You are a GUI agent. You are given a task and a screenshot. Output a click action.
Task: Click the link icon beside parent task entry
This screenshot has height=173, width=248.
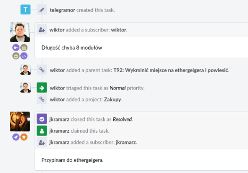(42, 70)
